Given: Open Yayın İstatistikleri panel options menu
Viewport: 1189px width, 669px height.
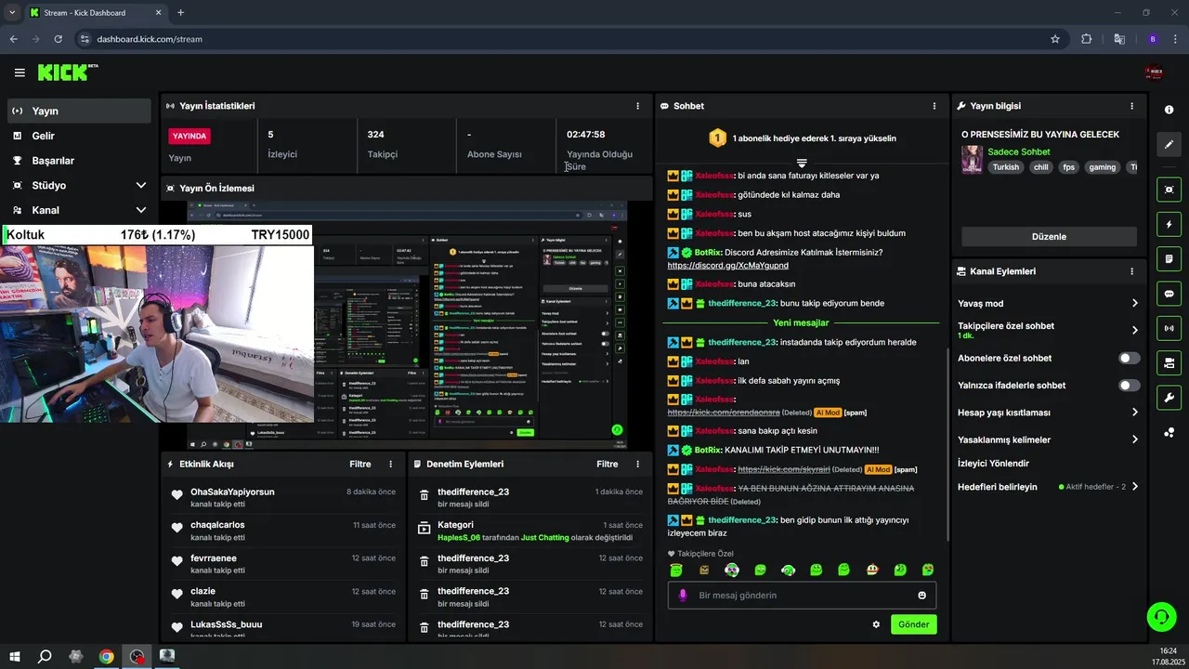Looking at the screenshot, I should (637, 106).
